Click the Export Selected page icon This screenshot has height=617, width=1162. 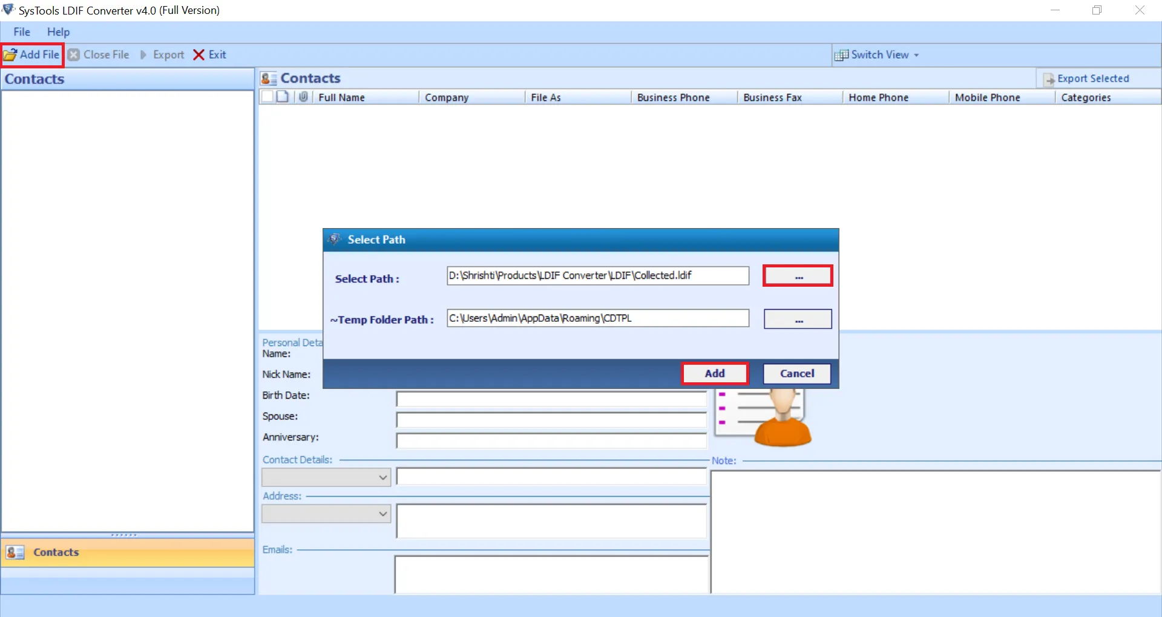pyautogui.click(x=1049, y=79)
